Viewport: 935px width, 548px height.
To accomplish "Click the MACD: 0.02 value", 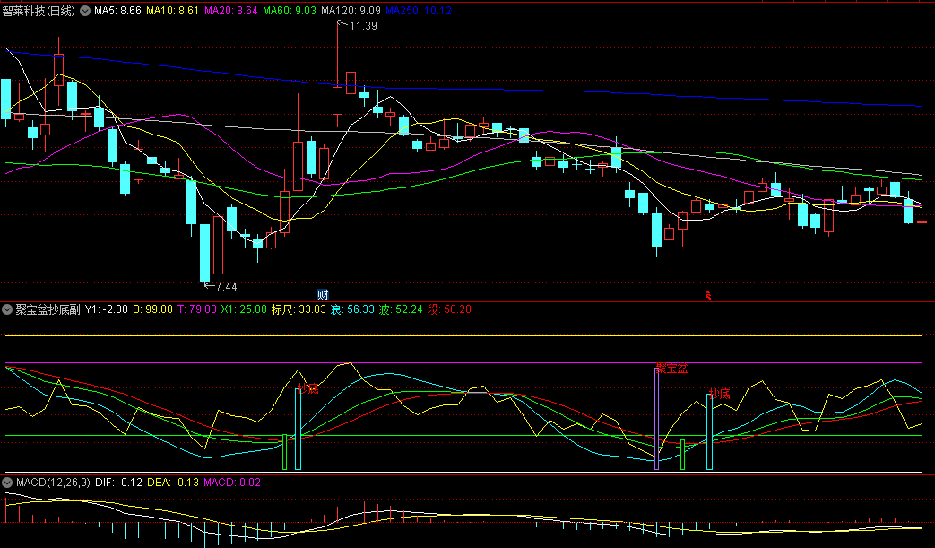I will click(232, 483).
